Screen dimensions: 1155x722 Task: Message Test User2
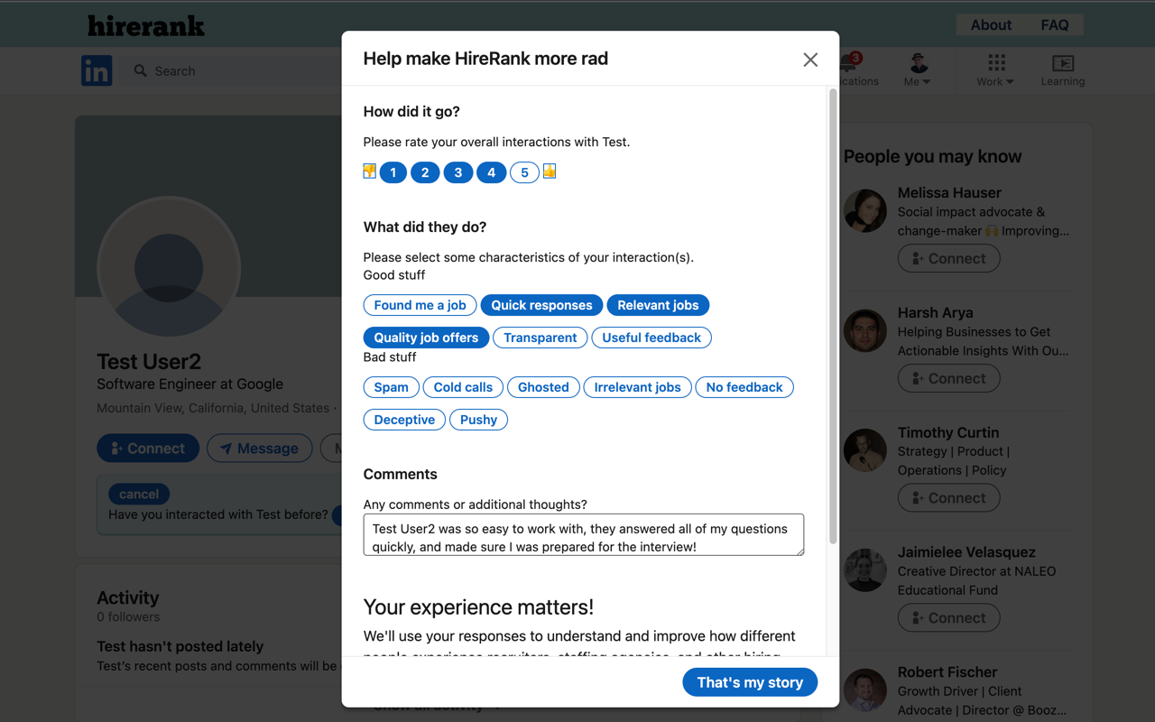[260, 449]
